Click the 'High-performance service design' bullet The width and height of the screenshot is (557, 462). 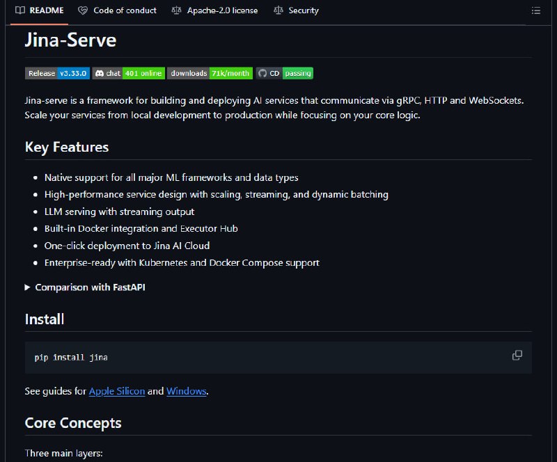217,195
